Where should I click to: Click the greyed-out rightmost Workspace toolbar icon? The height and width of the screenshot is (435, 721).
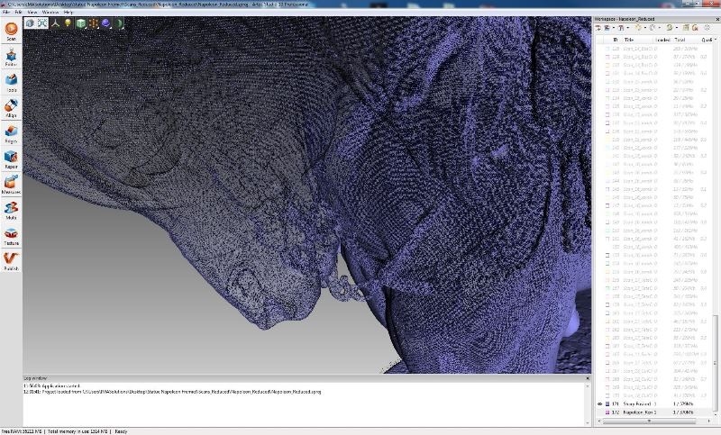point(707,28)
